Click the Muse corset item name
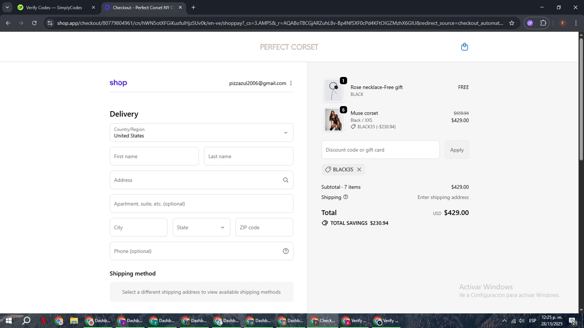The image size is (584, 328). point(364,113)
